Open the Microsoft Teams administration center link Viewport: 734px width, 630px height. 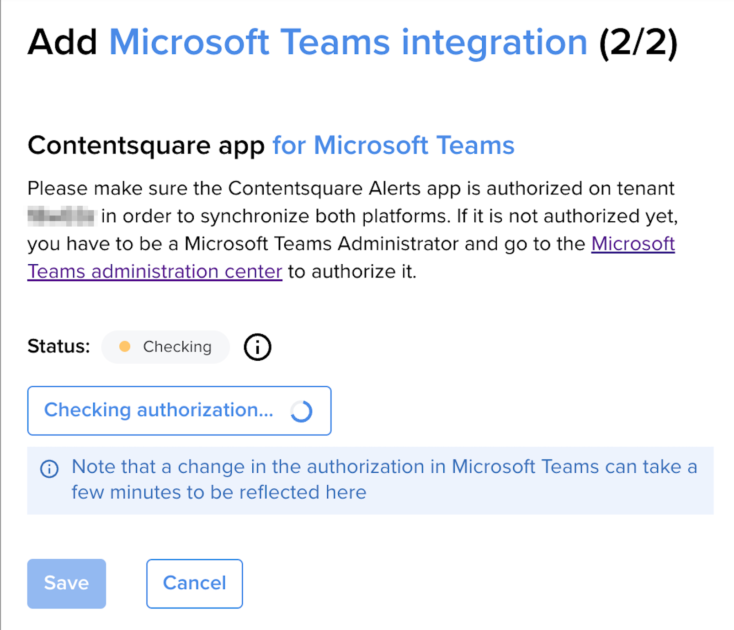[x=154, y=272]
